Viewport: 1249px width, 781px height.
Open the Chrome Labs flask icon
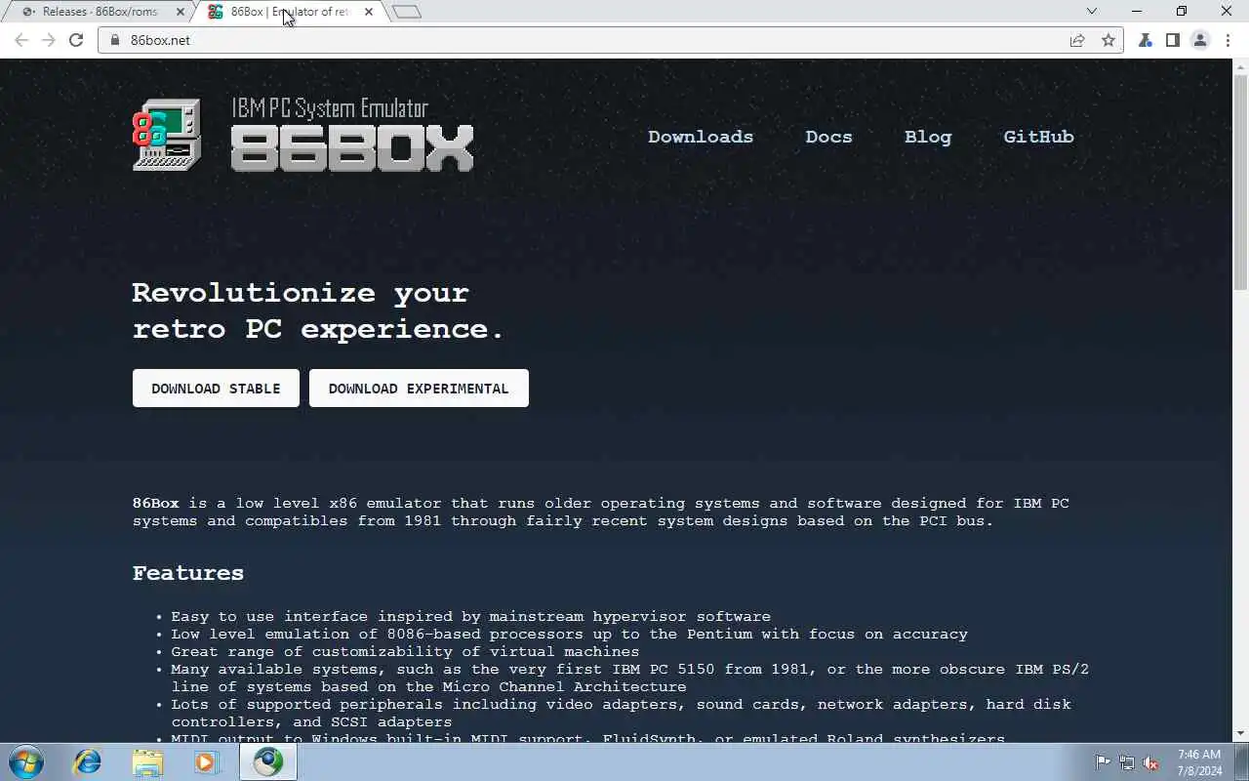tap(1146, 40)
